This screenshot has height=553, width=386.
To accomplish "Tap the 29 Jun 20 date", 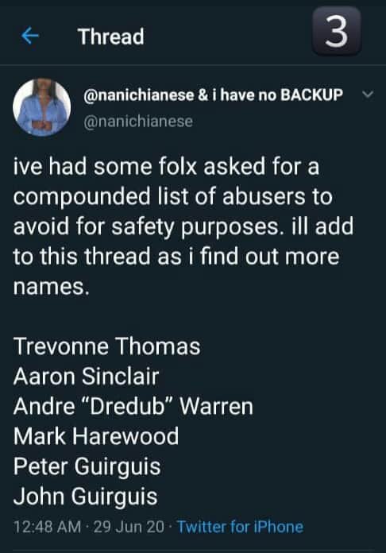I will coord(129,527).
